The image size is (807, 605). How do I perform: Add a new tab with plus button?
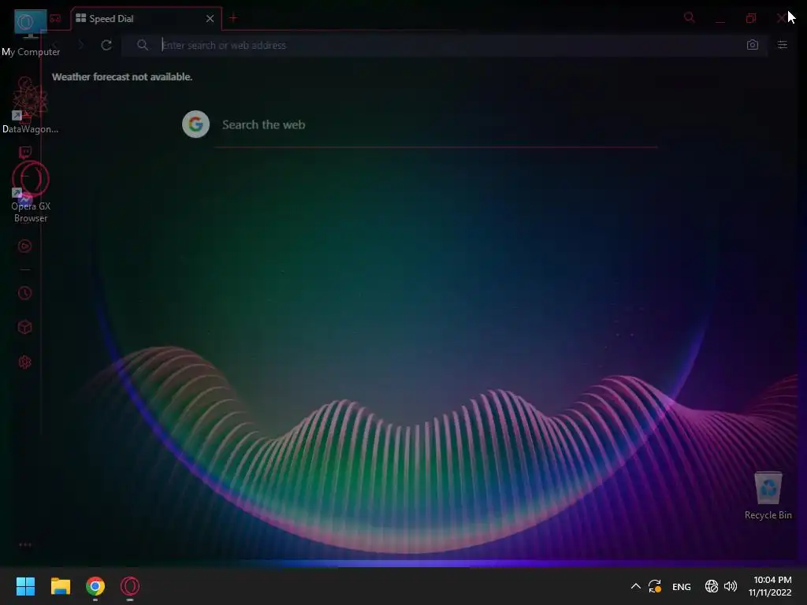click(x=233, y=18)
